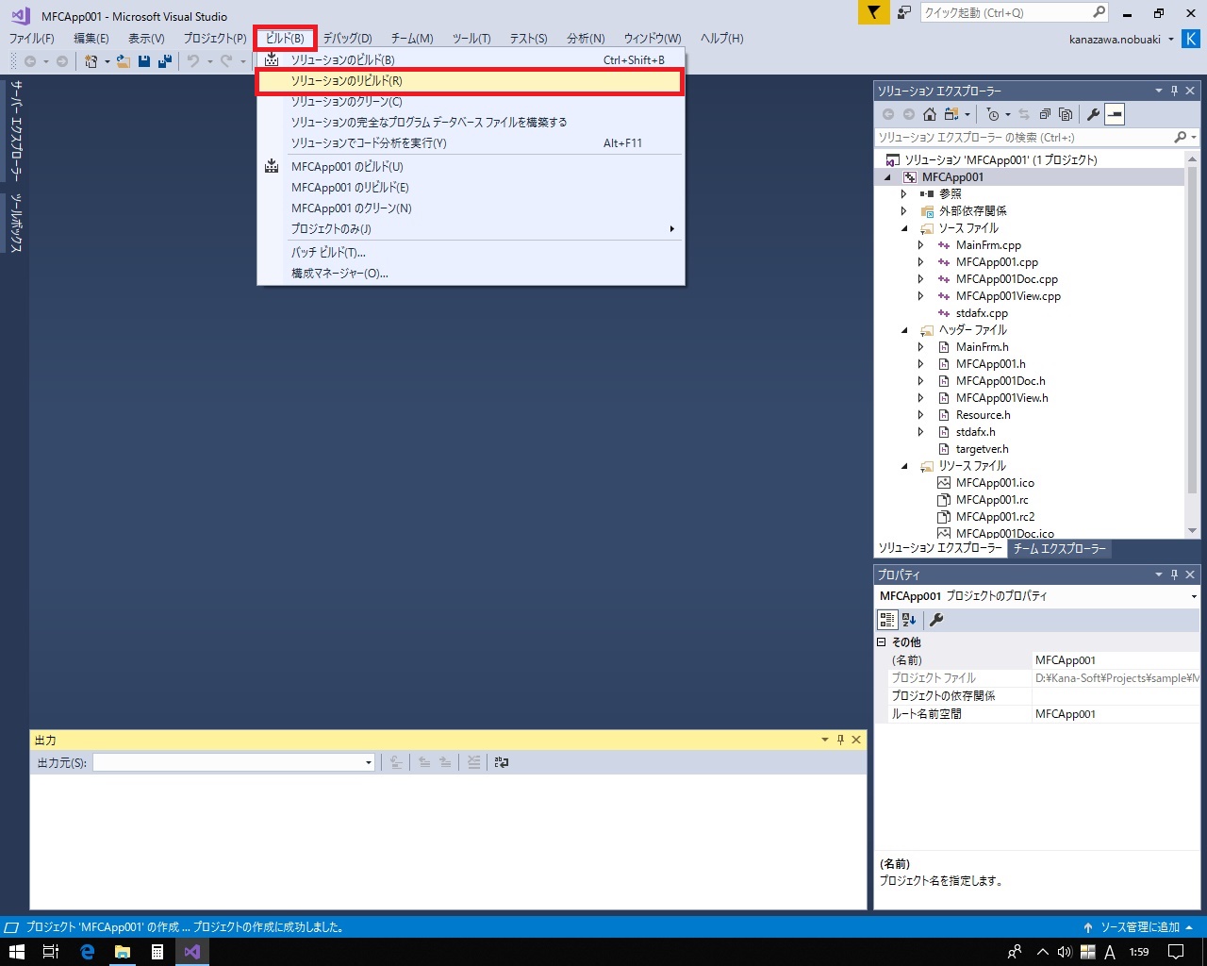Close the Output panel
The width and height of the screenshot is (1207, 966).
pos(856,740)
